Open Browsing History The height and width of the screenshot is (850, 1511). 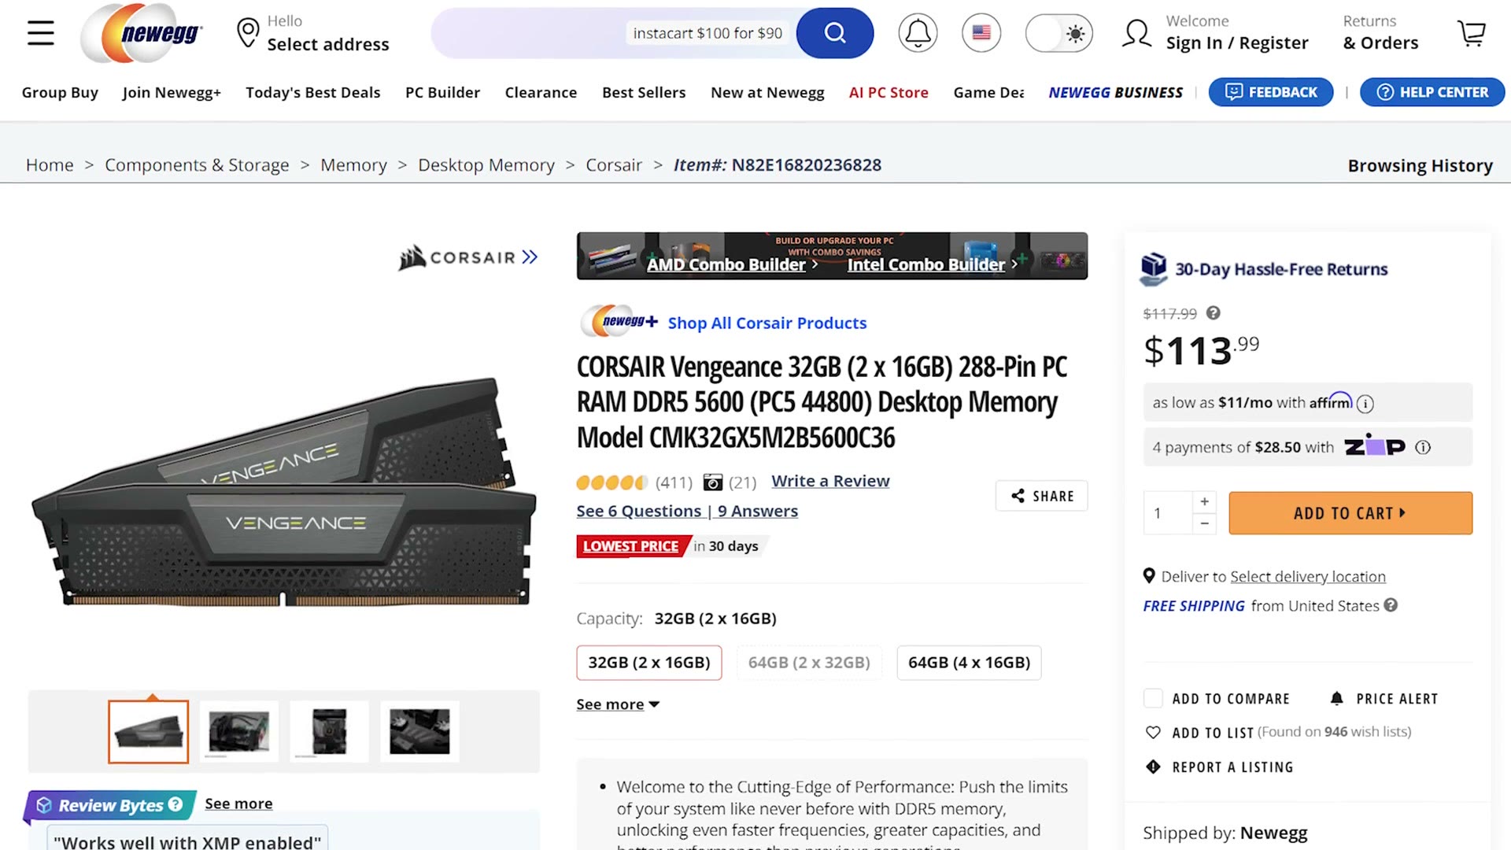coord(1420,165)
